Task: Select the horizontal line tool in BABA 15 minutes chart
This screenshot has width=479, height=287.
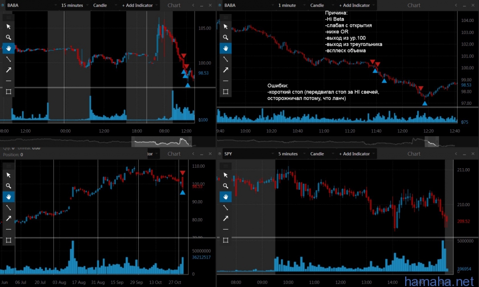Action: click(x=8, y=81)
